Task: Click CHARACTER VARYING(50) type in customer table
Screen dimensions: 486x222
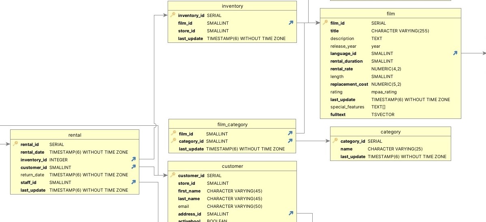Action: (234, 206)
